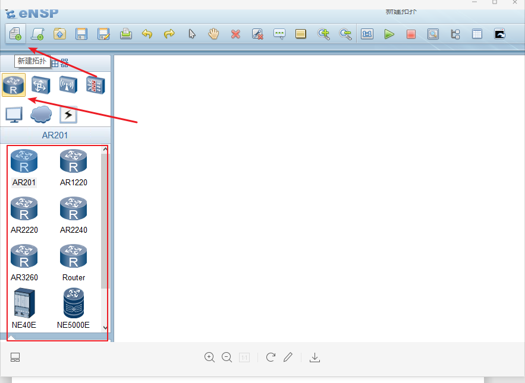Redo action with the right-curved arrow
The image size is (525, 383).
pyautogui.click(x=169, y=34)
